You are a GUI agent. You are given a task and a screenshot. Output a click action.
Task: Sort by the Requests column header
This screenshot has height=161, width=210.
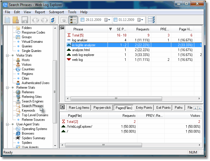coord(139,29)
